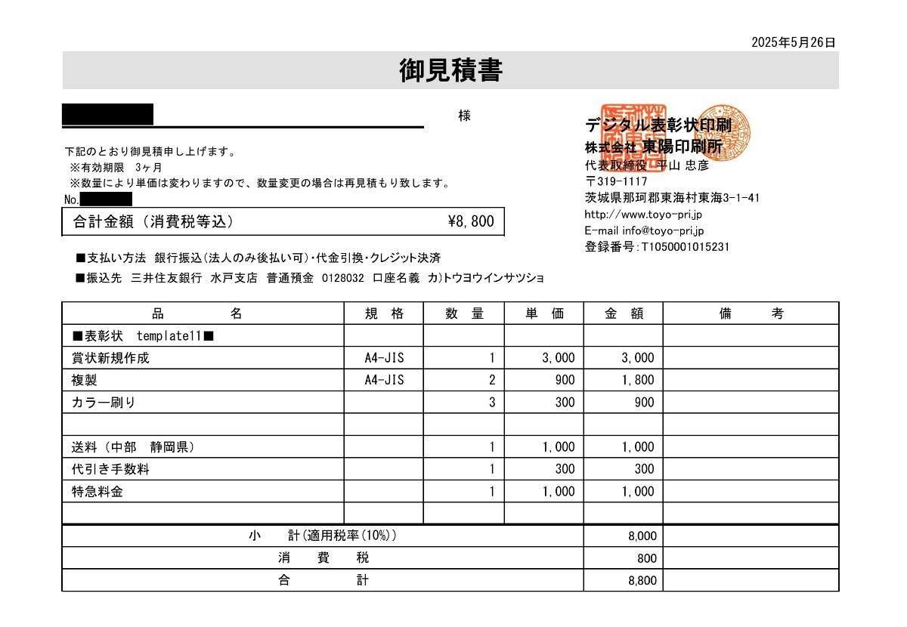Viewport: 907px width, 627px height.
Task: Click the company name 株式会社 東陽印刷所
Action: [653, 147]
